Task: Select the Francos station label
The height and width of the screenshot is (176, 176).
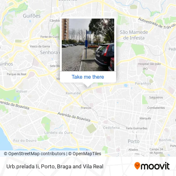Action: [86, 108]
